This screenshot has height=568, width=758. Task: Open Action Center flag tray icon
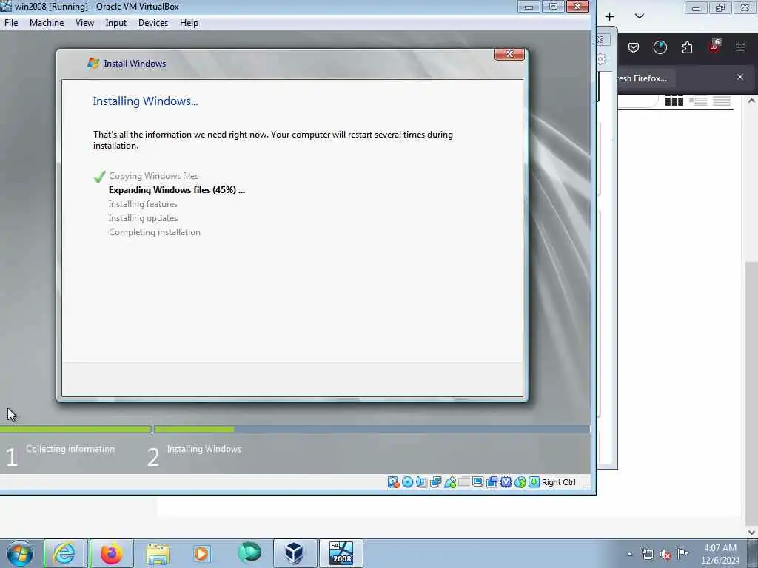pos(682,554)
